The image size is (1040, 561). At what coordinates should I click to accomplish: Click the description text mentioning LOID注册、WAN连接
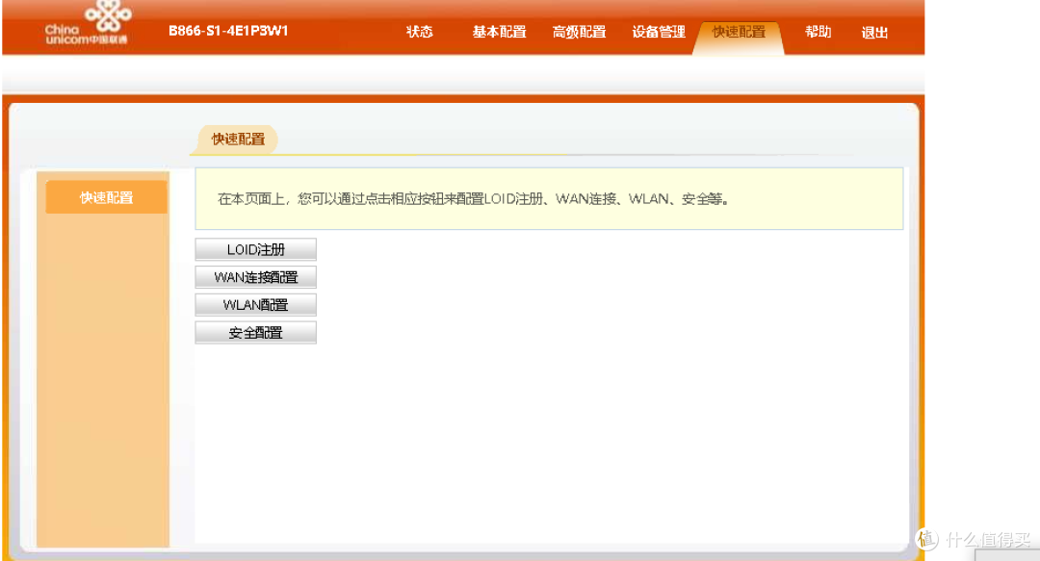(474, 199)
